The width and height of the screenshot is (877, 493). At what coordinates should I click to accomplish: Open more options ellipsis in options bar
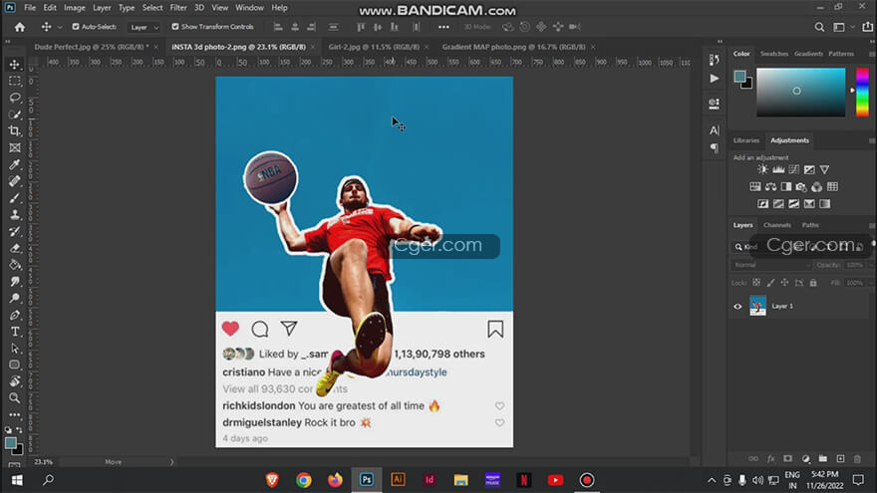pyautogui.click(x=443, y=27)
